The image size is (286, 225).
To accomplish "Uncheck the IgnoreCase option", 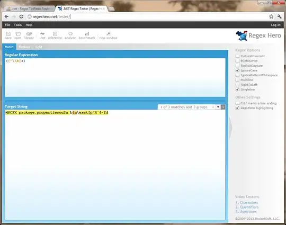I will pyautogui.click(x=237, y=70).
